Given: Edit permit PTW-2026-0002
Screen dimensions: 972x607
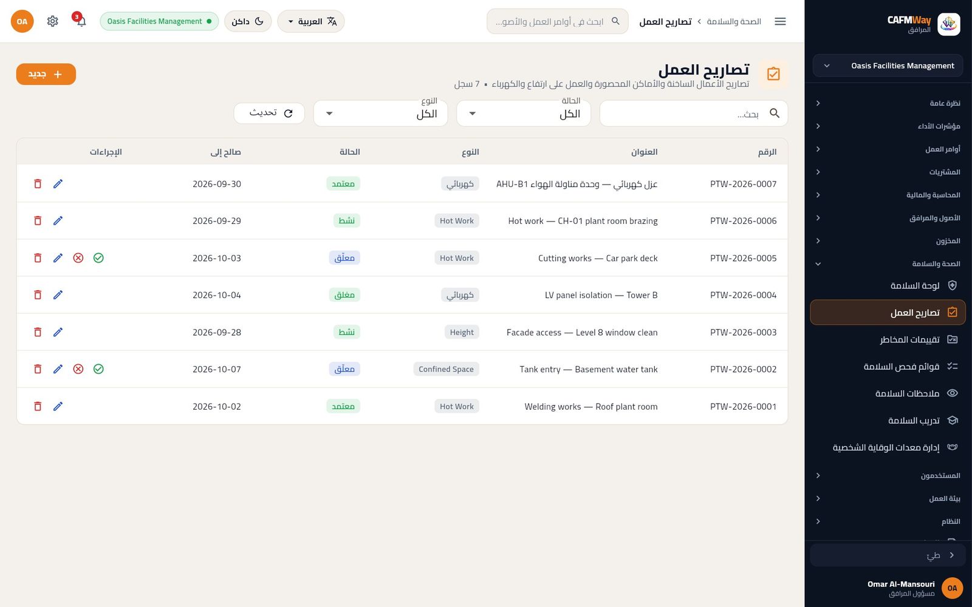Looking at the screenshot, I should 58,369.
